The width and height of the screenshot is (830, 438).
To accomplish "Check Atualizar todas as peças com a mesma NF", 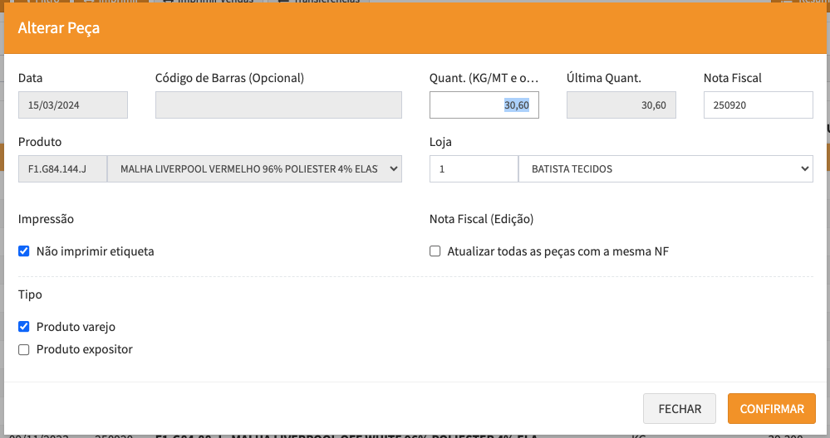I will tap(435, 251).
